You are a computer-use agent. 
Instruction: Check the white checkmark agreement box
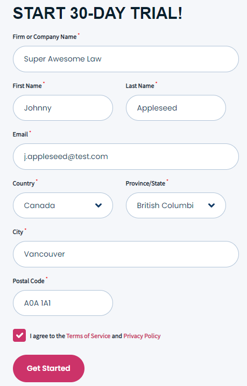pos(19,335)
